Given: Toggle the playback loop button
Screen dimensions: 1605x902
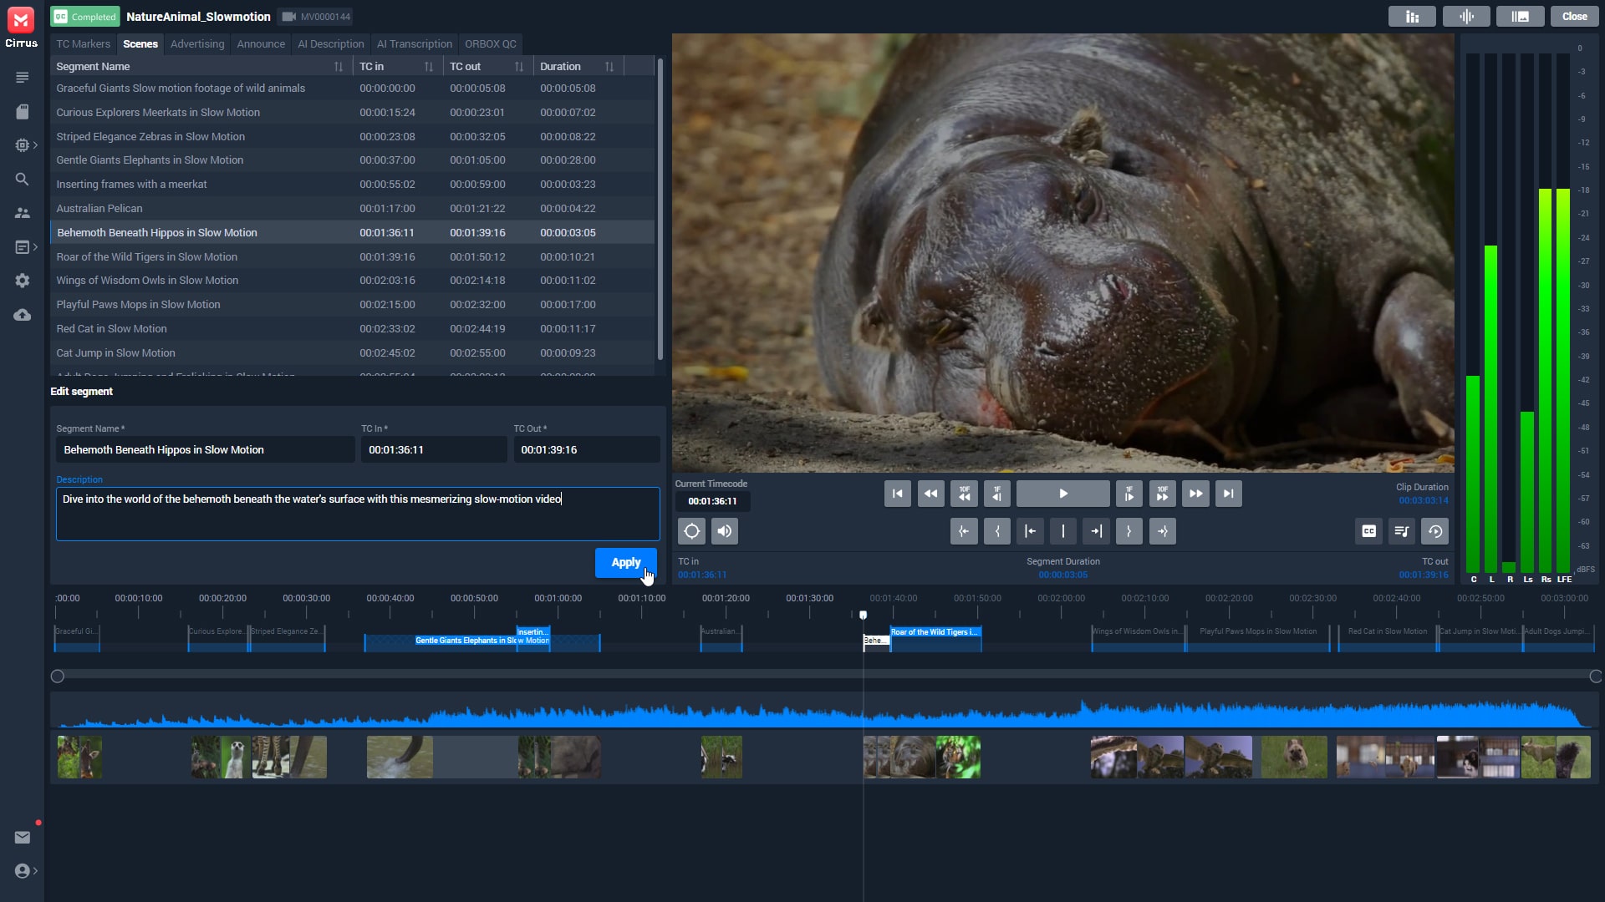Looking at the screenshot, I should (1434, 531).
